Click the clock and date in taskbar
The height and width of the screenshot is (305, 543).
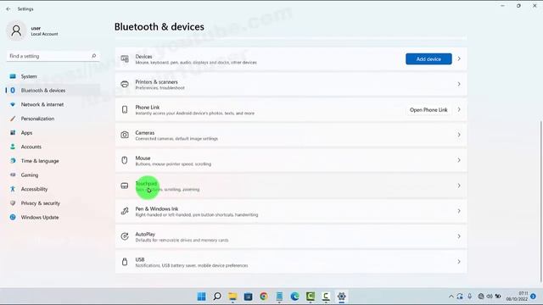pyautogui.click(x=517, y=297)
